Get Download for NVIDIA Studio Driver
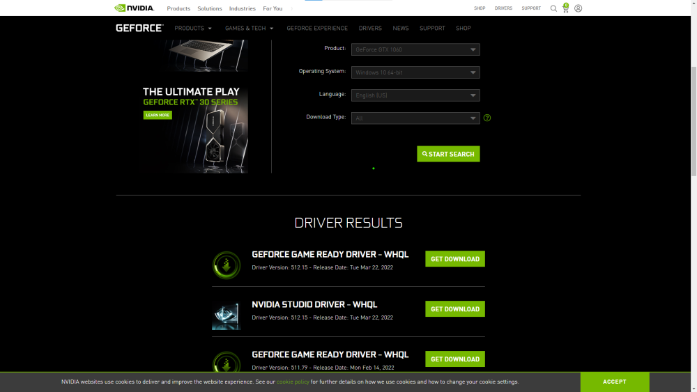 click(x=454, y=309)
